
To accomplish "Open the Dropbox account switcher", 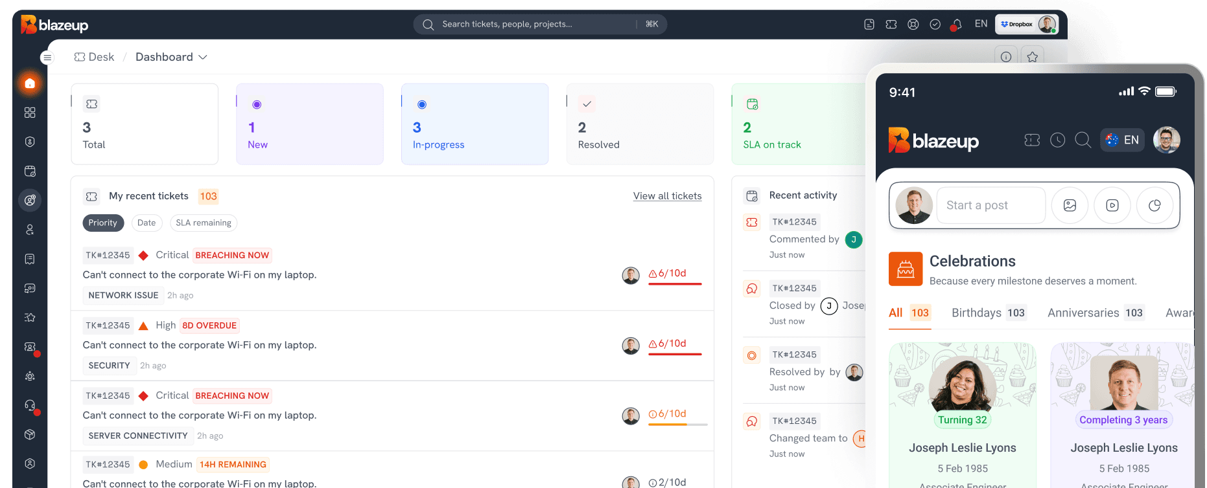I will click(1026, 24).
